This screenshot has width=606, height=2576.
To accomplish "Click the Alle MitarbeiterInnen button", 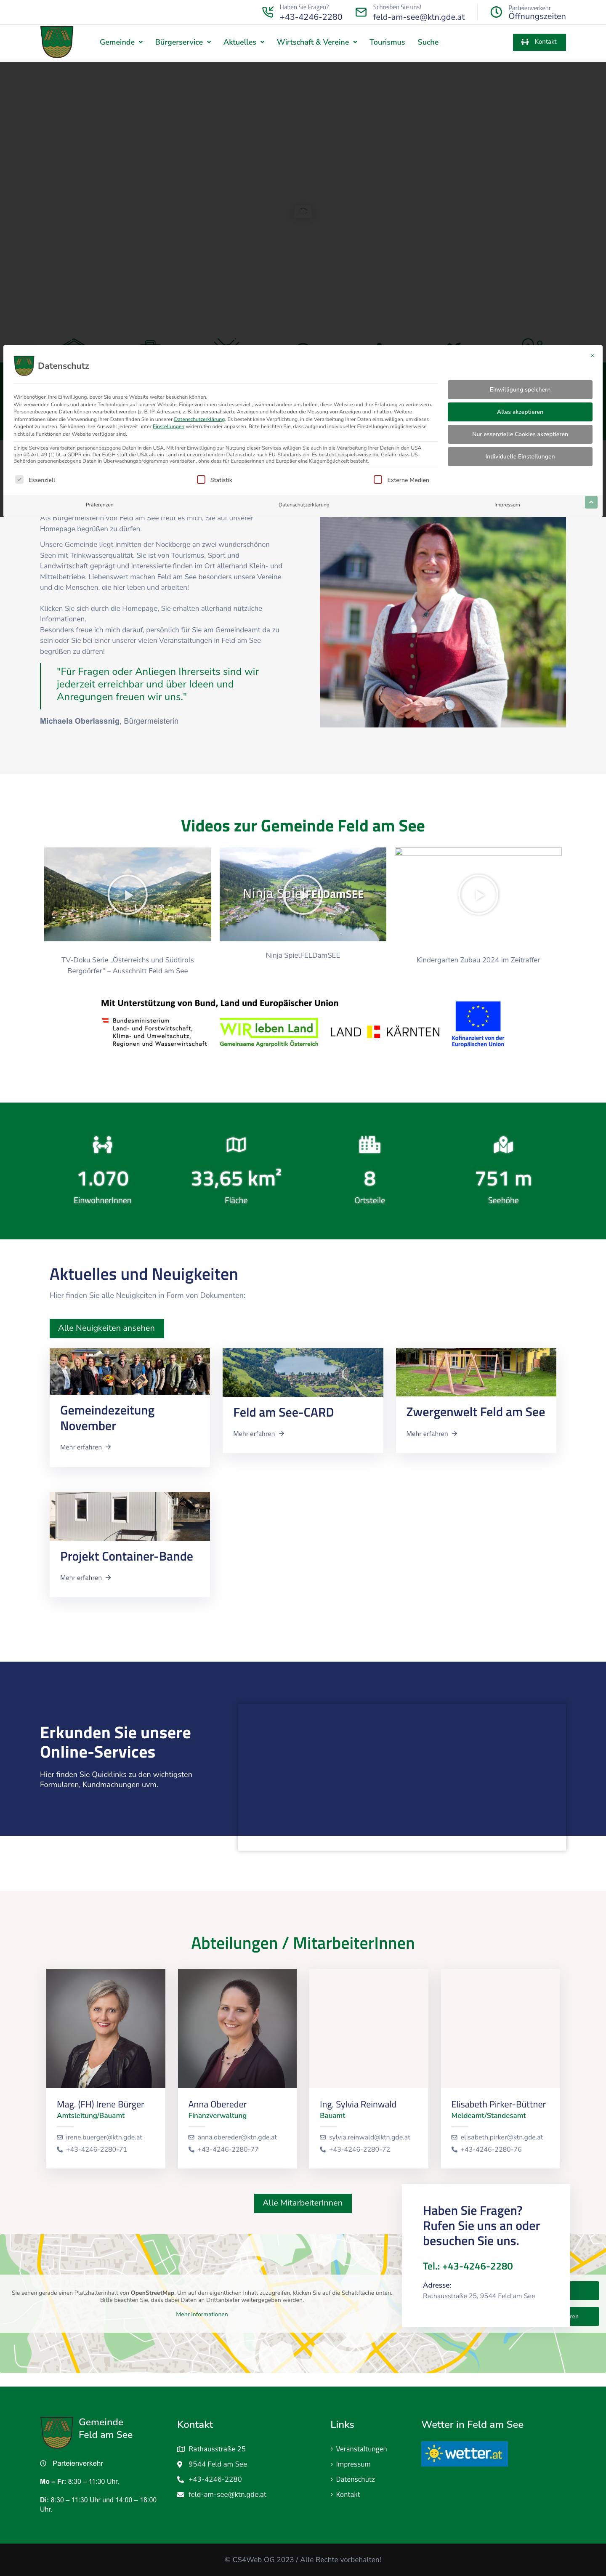I will pos(303,2203).
